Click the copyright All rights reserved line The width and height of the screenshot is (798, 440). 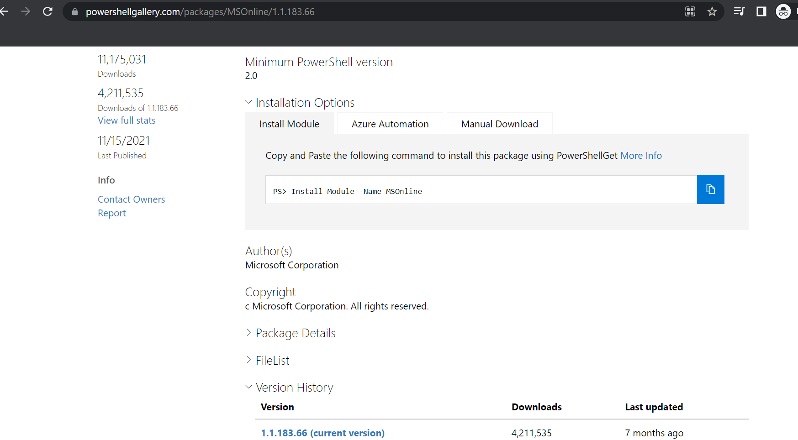point(337,306)
